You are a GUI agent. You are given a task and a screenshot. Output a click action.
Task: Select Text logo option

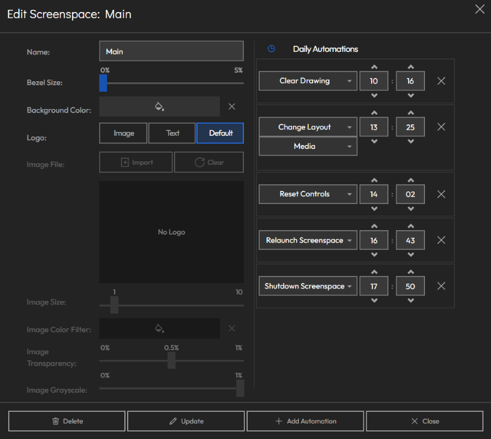(172, 133)
